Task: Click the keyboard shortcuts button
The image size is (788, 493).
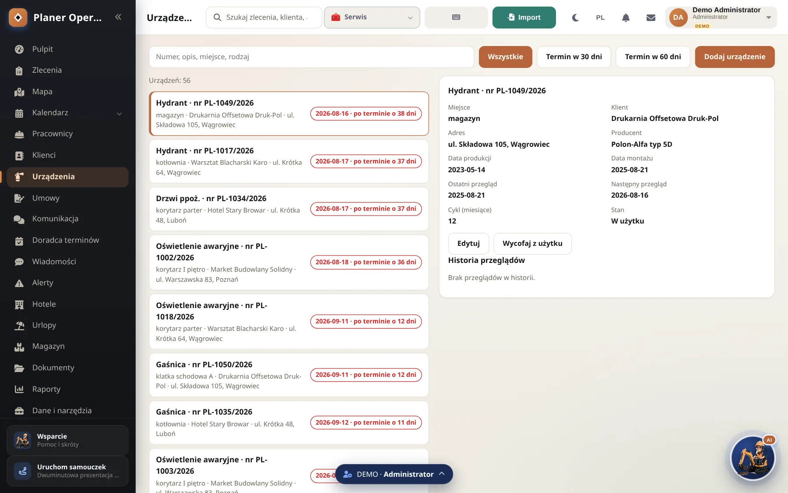Action: coord(456,18)
